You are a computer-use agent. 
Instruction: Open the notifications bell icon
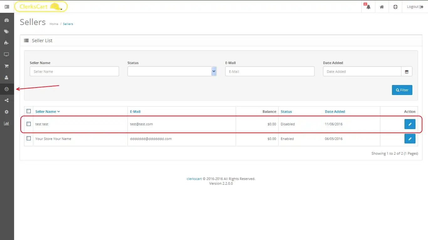pos(368,7)
